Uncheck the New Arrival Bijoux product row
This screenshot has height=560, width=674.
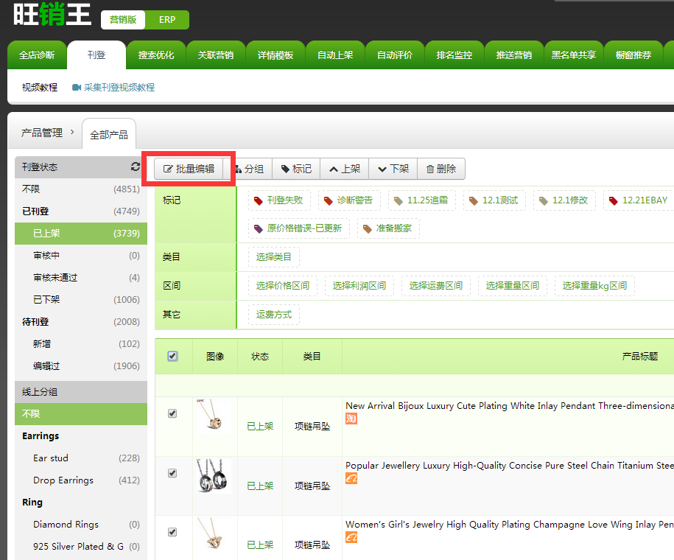pyautogui.click(x=172, y=413)
